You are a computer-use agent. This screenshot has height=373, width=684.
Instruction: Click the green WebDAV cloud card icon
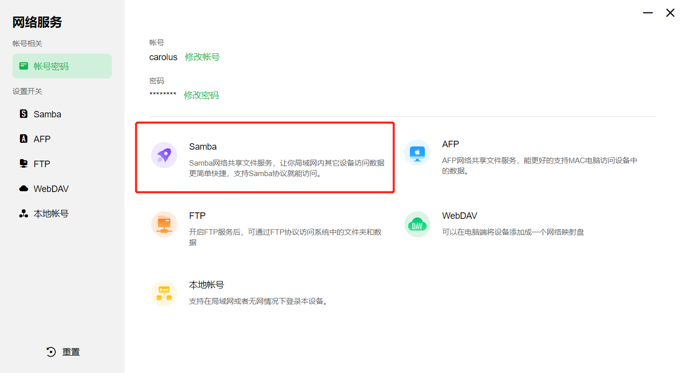point(417,224)
